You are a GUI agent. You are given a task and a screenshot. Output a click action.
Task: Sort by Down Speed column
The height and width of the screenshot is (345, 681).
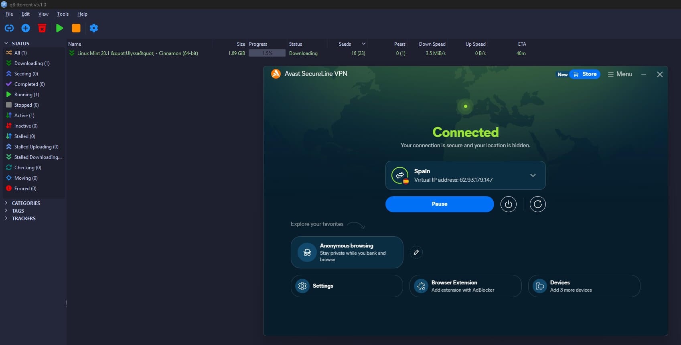coord(432,44)
